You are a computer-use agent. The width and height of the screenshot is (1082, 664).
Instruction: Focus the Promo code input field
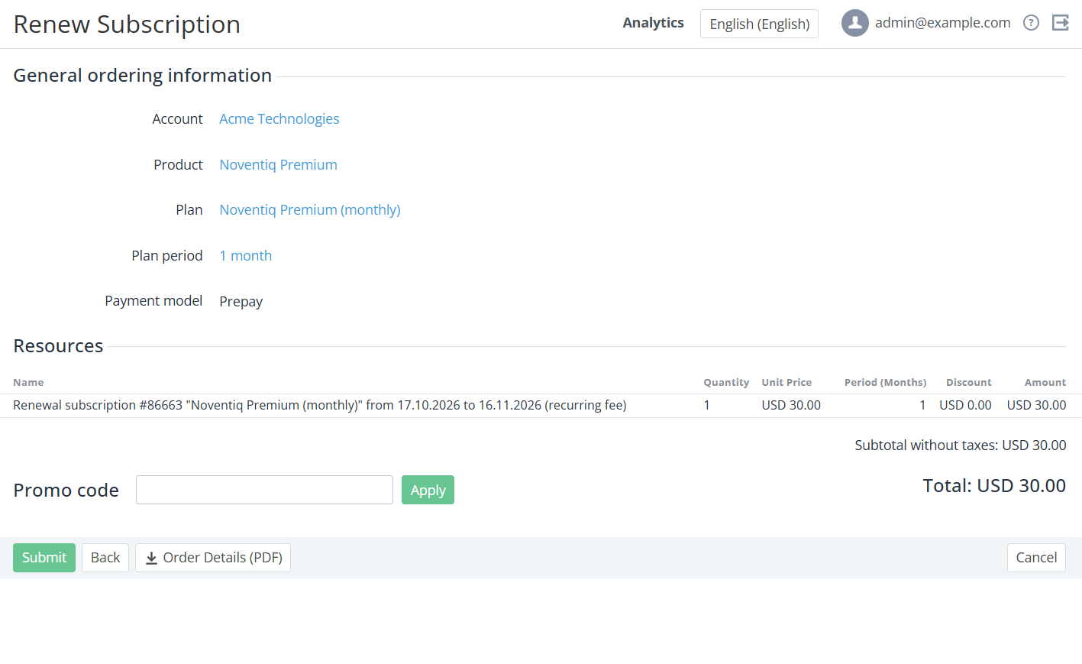pyautogui.click(x=264, y=490)
